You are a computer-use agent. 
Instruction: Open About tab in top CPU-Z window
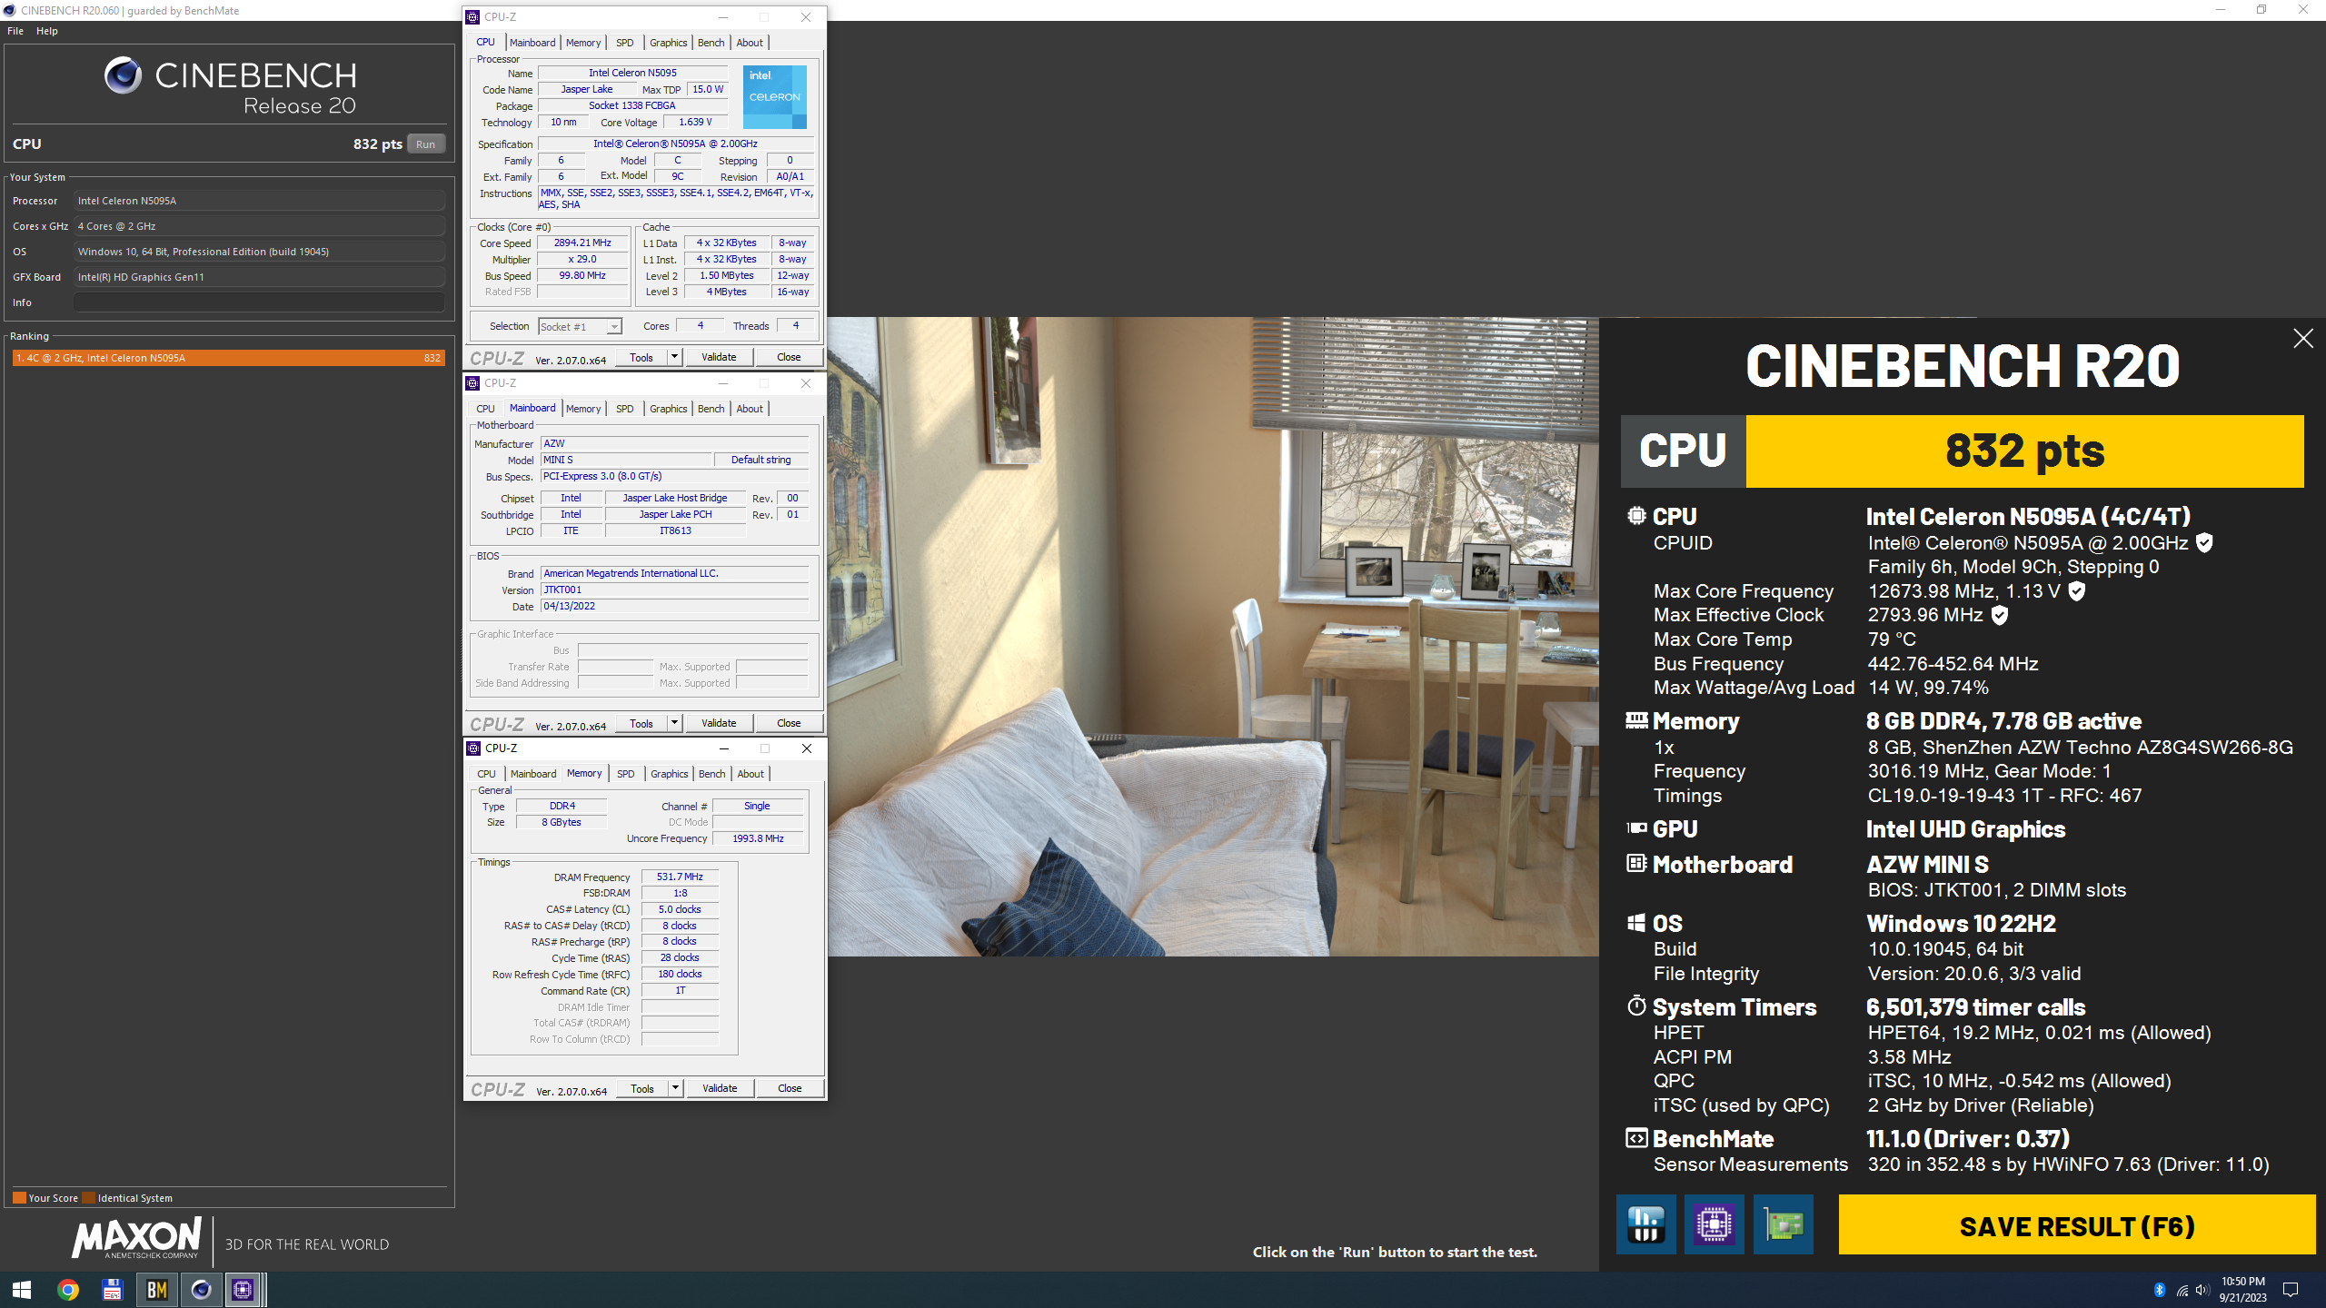pyautogui.click(x=750, y=43)
